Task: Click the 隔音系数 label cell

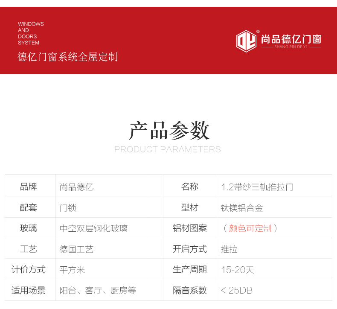Action: [190, 291]
